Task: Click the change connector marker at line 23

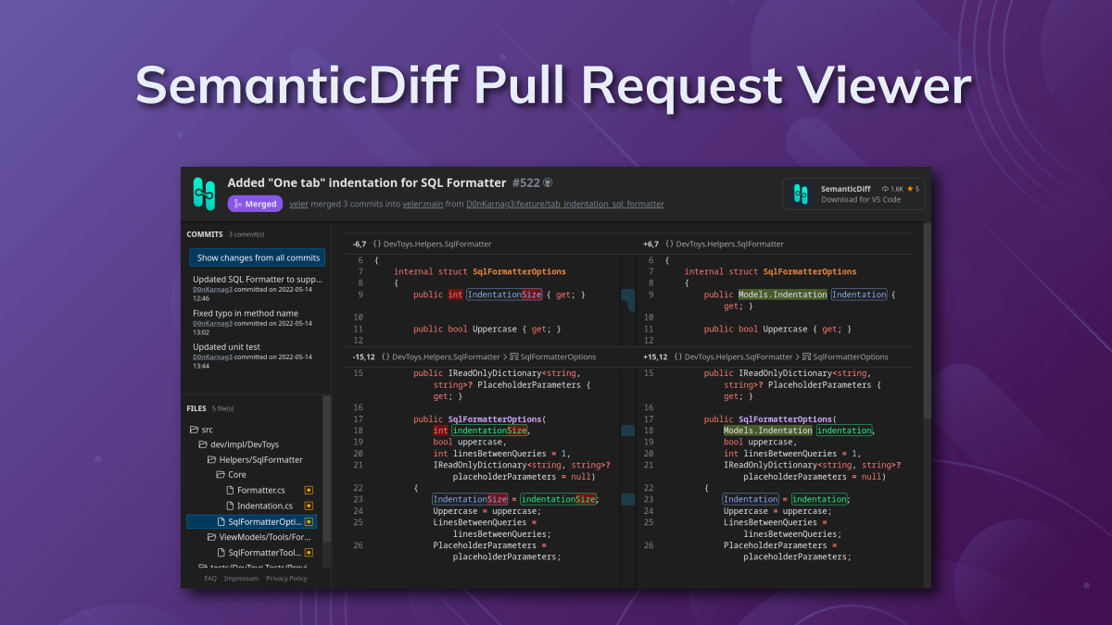Action: (x=628, y=499)
